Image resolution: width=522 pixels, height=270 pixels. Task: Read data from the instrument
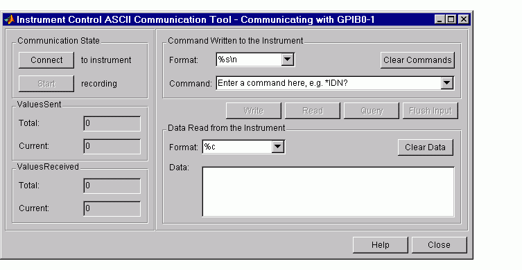pyautogui.click(x=312, y=111)
